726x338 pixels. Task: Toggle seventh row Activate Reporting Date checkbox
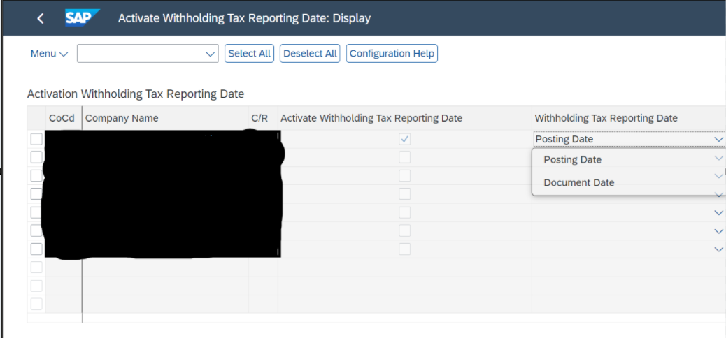coord(405,249)
